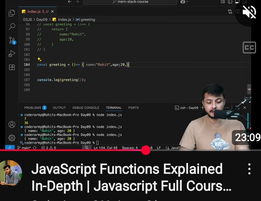
Task: Open the terminal panel more actions ellipsis
Action: pos(227,108)
